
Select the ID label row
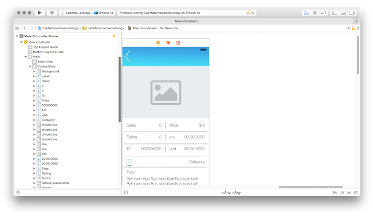click(x=41, y=95)
